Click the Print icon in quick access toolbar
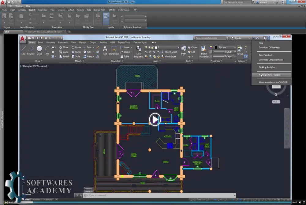 [x=46, y=38]
